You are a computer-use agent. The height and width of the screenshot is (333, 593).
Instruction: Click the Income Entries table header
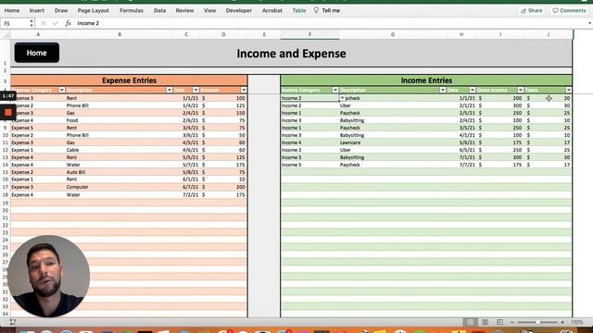426,80
